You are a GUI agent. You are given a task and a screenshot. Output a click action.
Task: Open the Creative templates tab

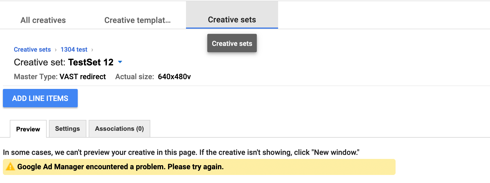coord(137,20)
